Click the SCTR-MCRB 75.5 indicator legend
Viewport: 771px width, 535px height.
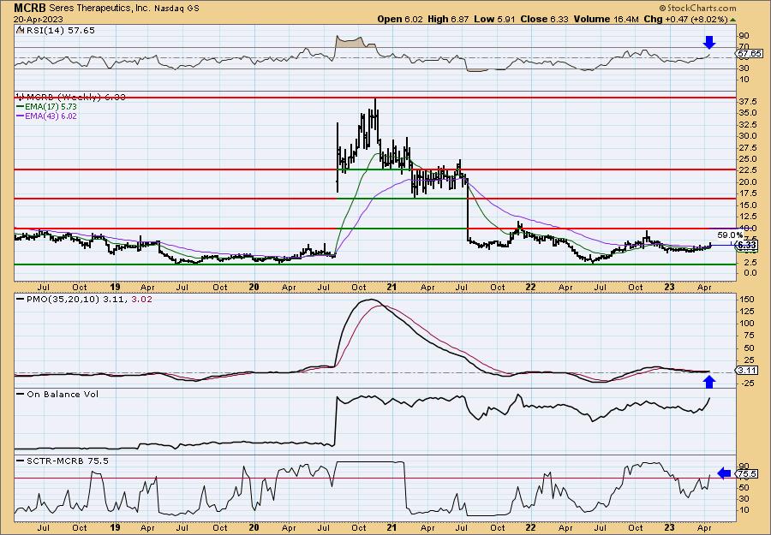pyautogui.click(x=63, y=461)
